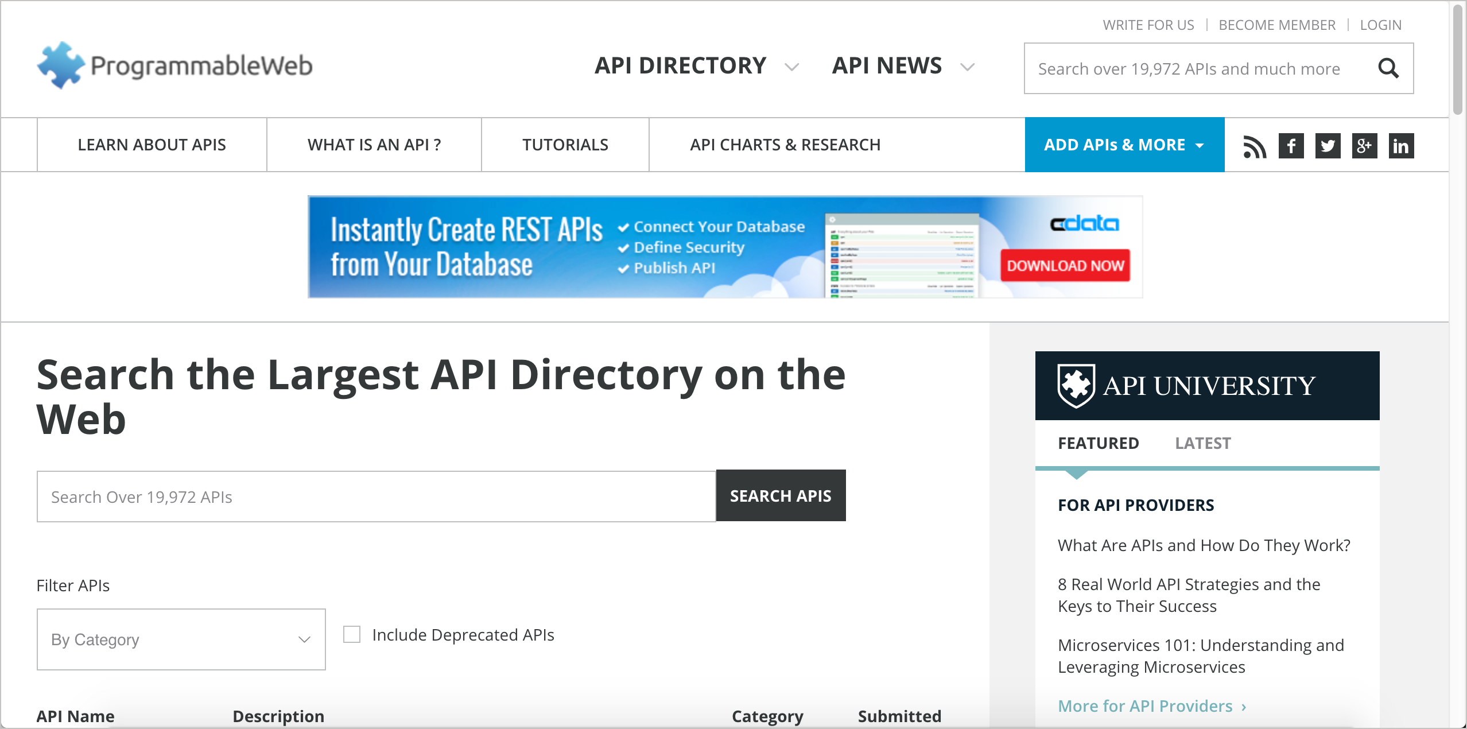This screenshot has height=729, width=1467.
Task: Switch to the LATEST tab
Action: pos(1203,443)
